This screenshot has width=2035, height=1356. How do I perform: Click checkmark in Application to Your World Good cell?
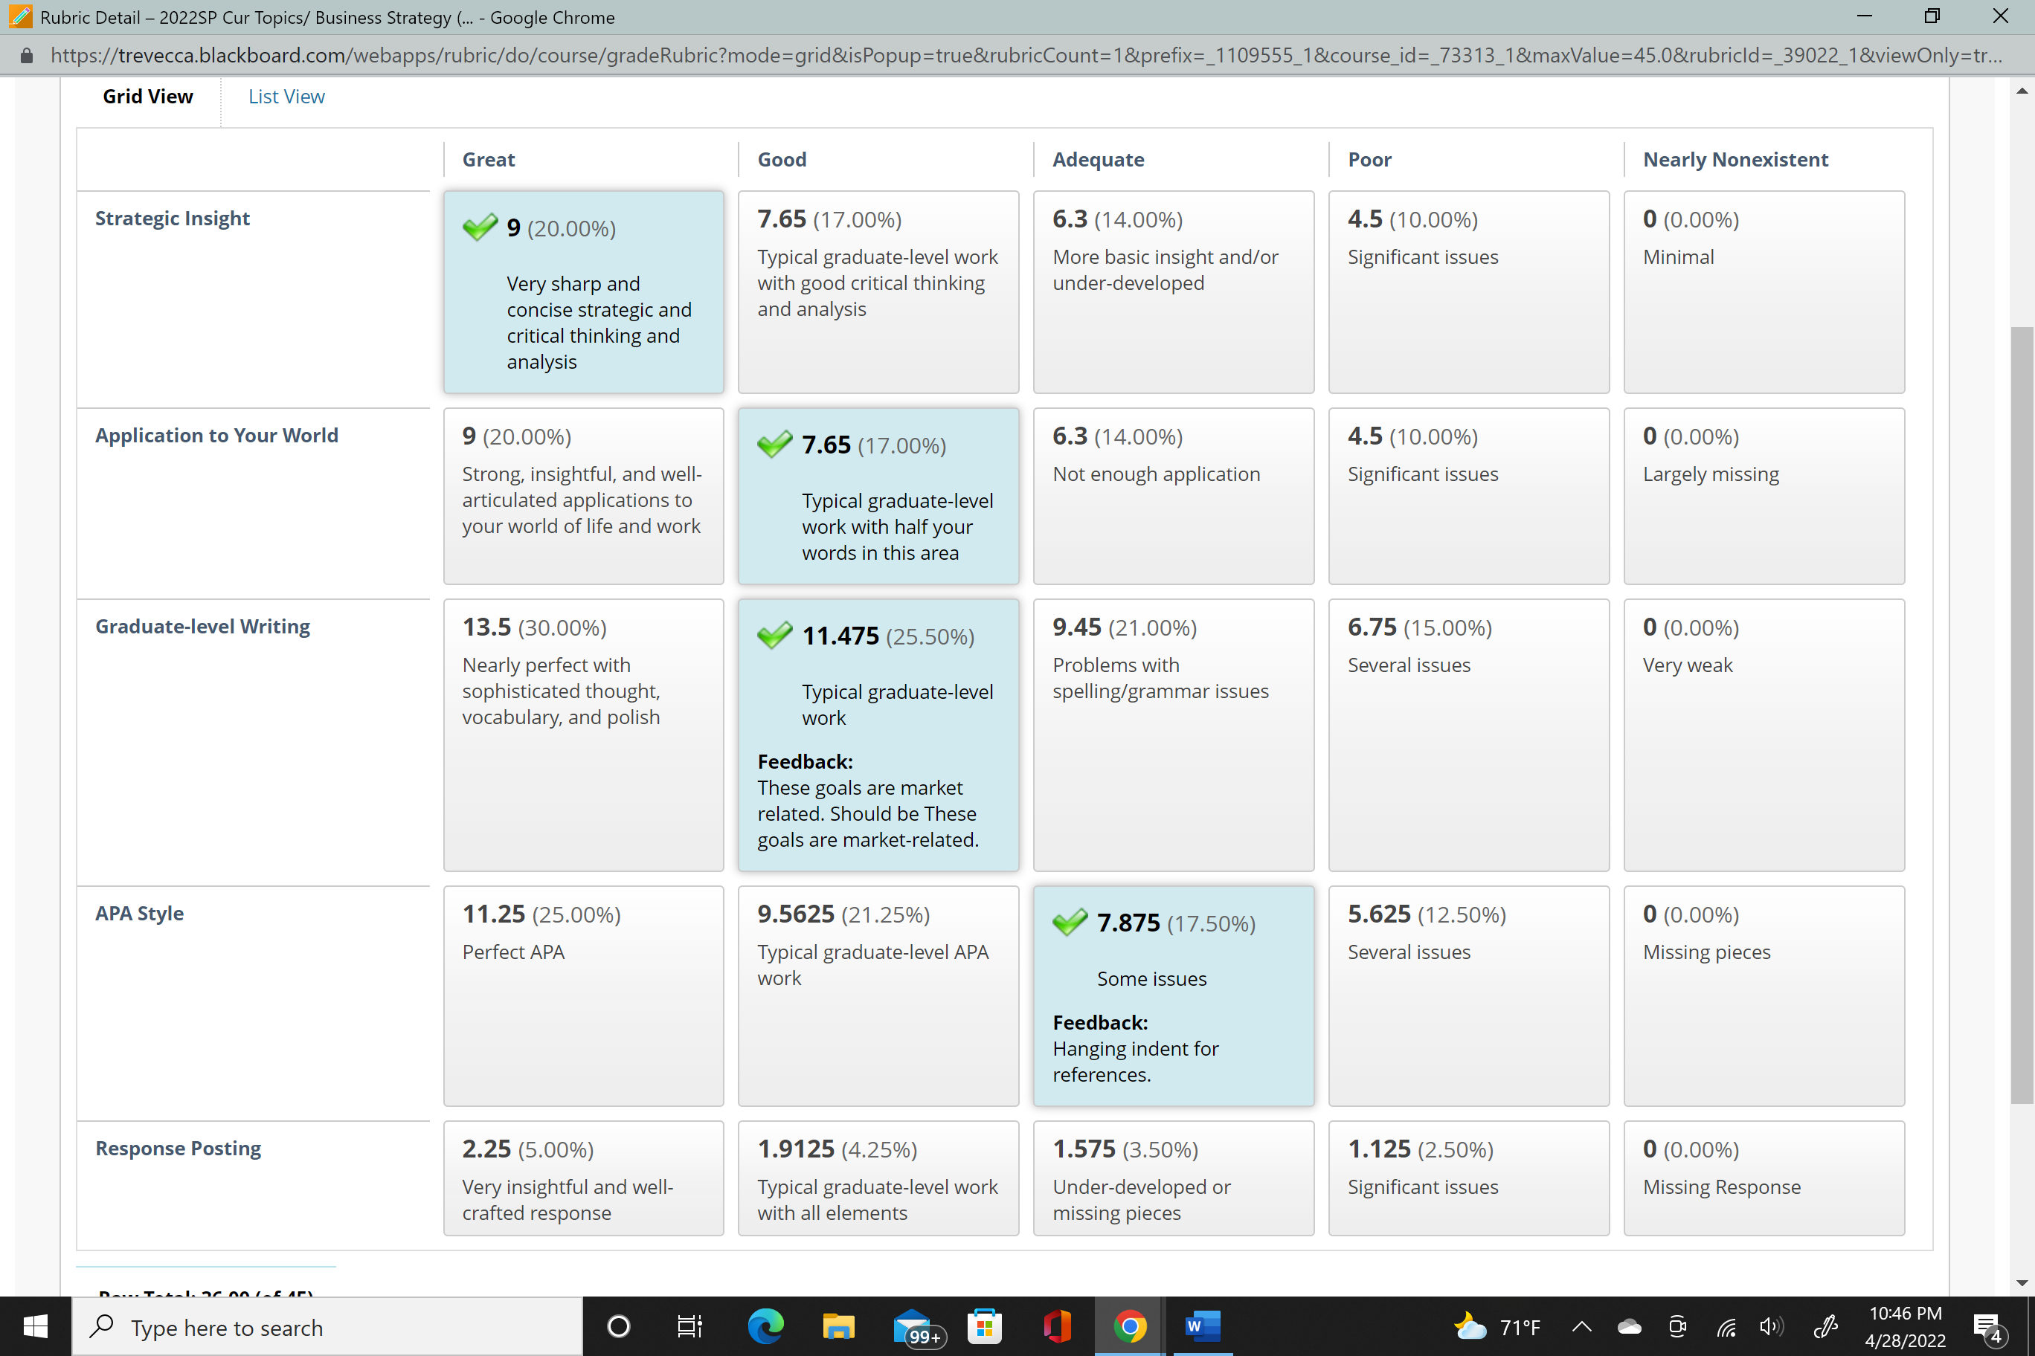tap(775, 444)
